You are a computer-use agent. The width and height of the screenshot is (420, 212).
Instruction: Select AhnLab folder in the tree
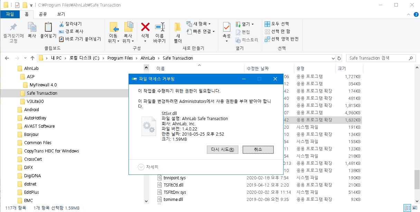(31, 68)
